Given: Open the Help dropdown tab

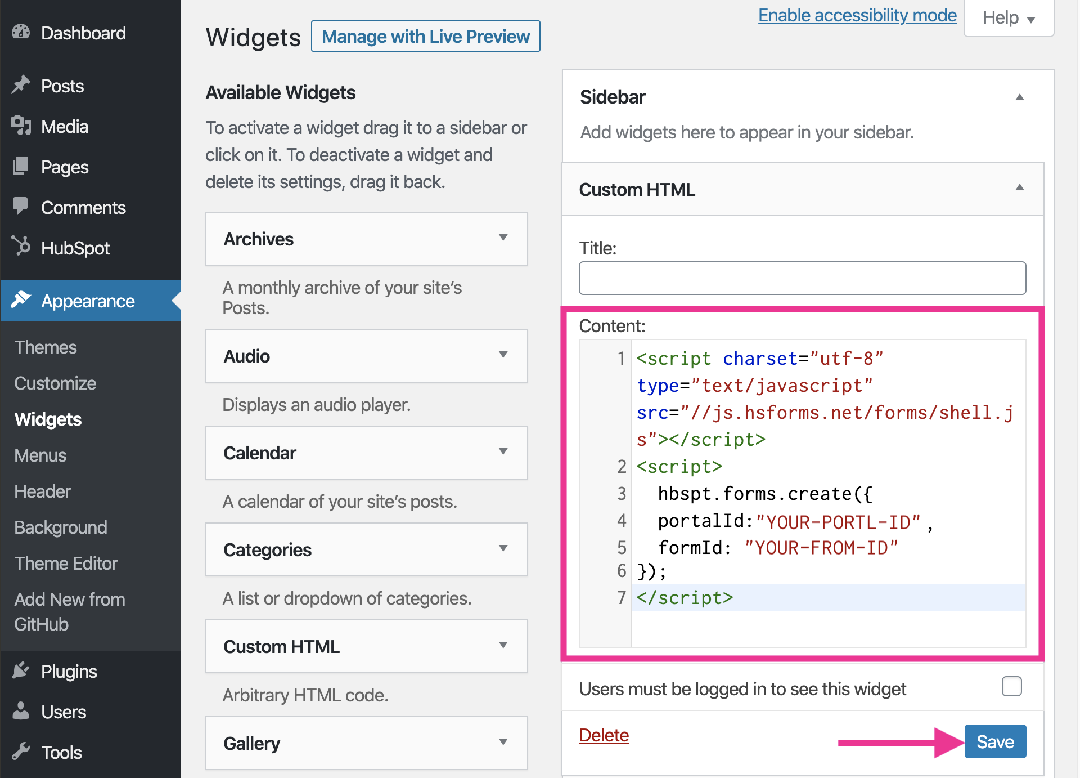Looking at the screenshot, I should [1009, 18].
